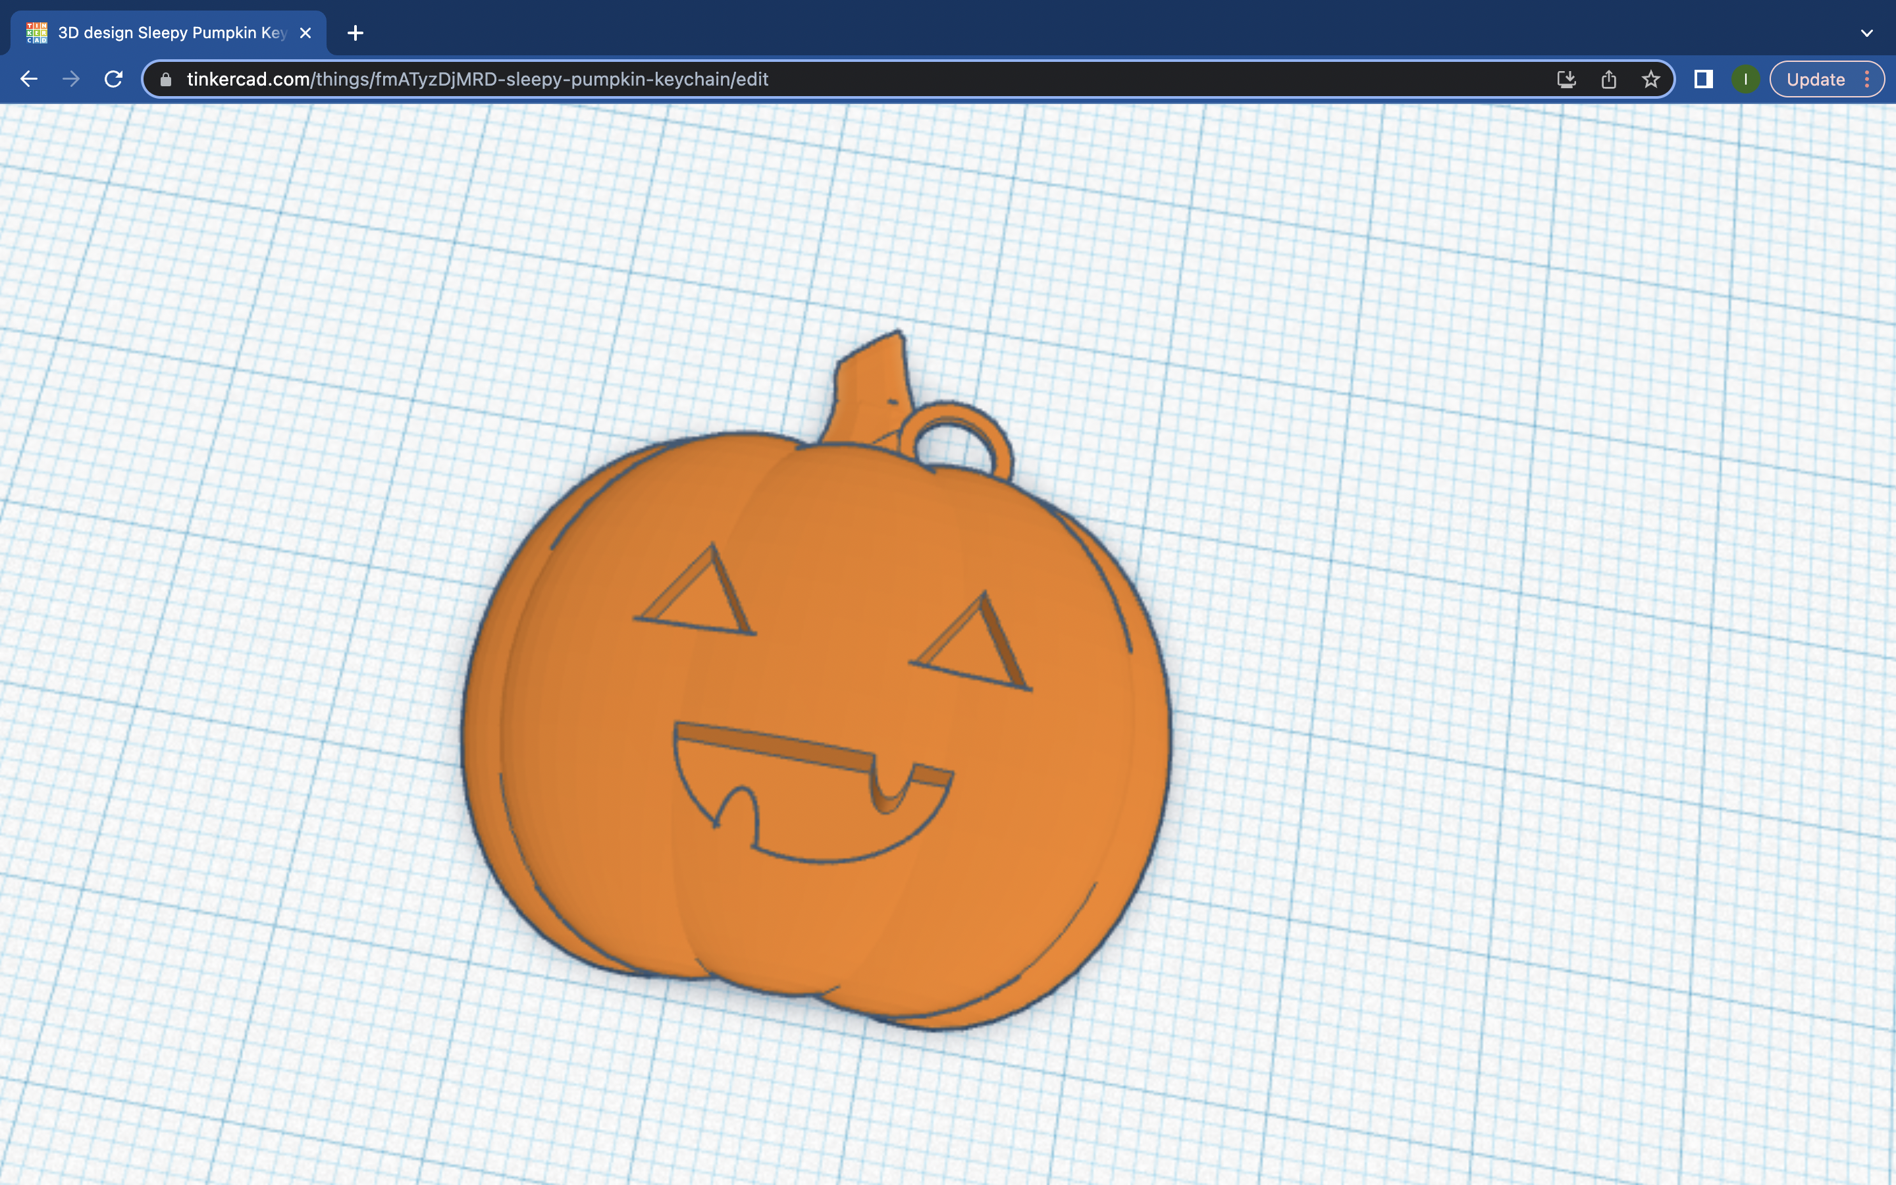The height and width of the screenshot is (1185, 1896).
Task: Share this page using share icon
Action: (x=1608, y=79)
